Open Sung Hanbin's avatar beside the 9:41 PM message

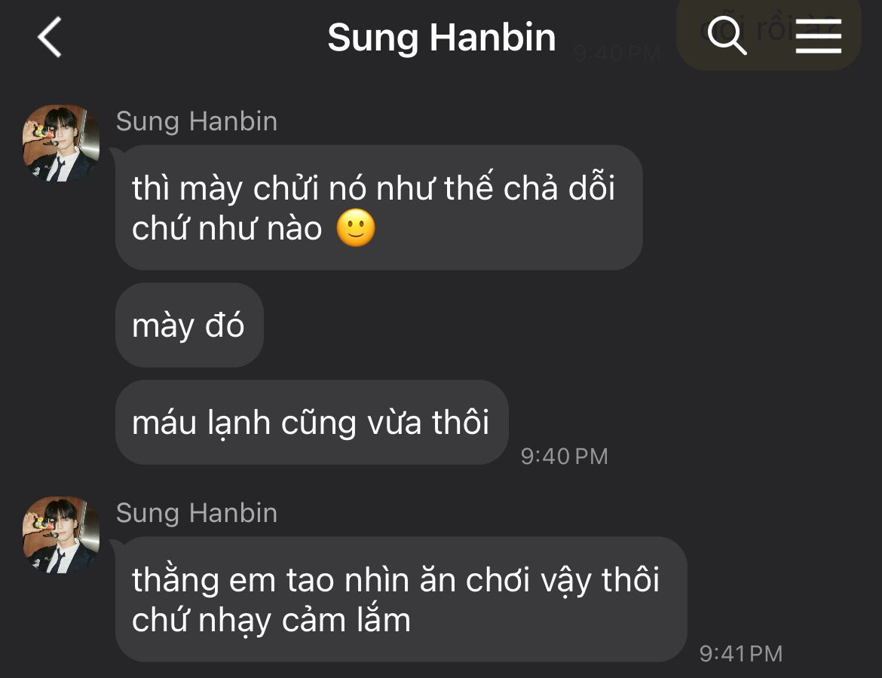coord(61,535)
